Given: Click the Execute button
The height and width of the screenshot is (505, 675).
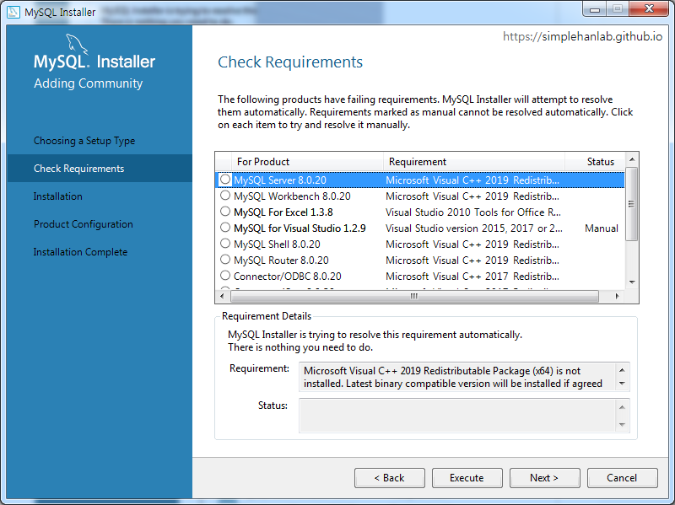Looking at the screenshot, I should click(467, 478).
